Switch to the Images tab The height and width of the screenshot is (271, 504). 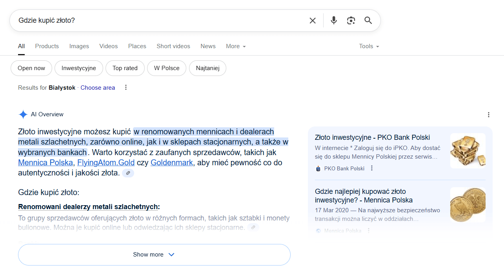[x=79, y=46]
